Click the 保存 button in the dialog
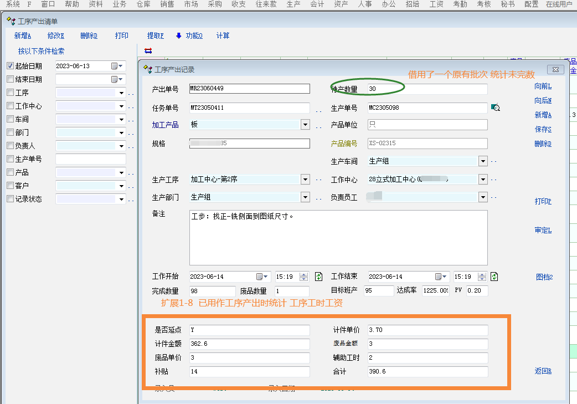The width and height of the screenshot is (577, 404). (543, 129)
